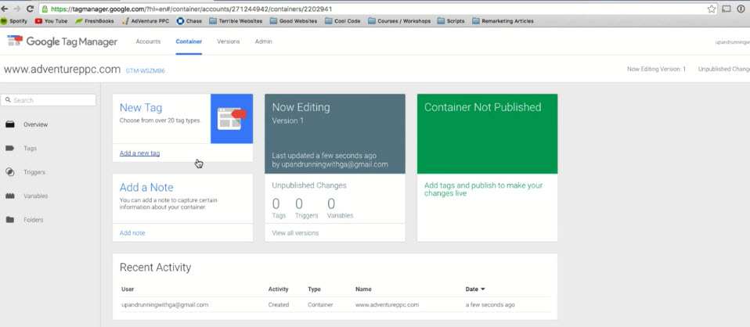Open the Admin tab
The height and width of the screenshot is (327, 750).
click(x=264, y=41)
